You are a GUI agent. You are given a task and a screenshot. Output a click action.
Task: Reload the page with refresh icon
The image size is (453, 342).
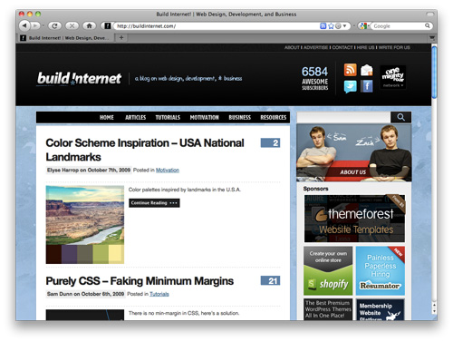(54, 26)
